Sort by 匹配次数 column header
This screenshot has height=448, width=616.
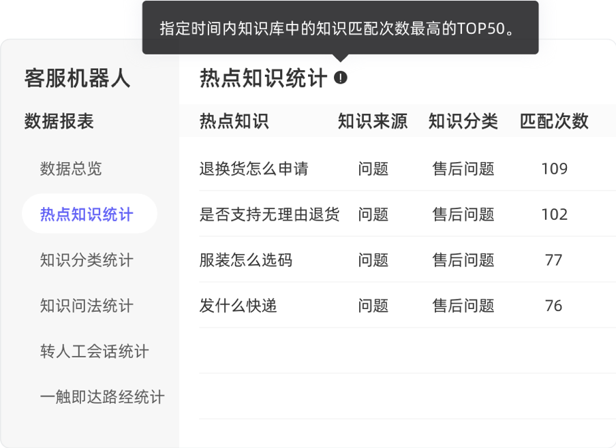tap(554, 122)
